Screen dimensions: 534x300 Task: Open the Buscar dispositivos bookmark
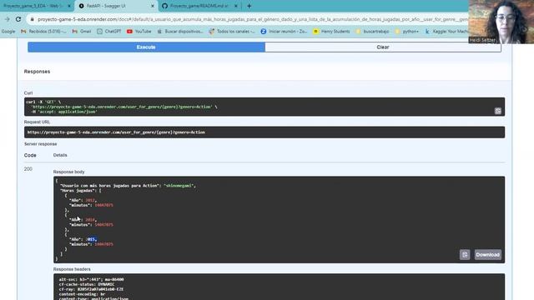[180, 32]
